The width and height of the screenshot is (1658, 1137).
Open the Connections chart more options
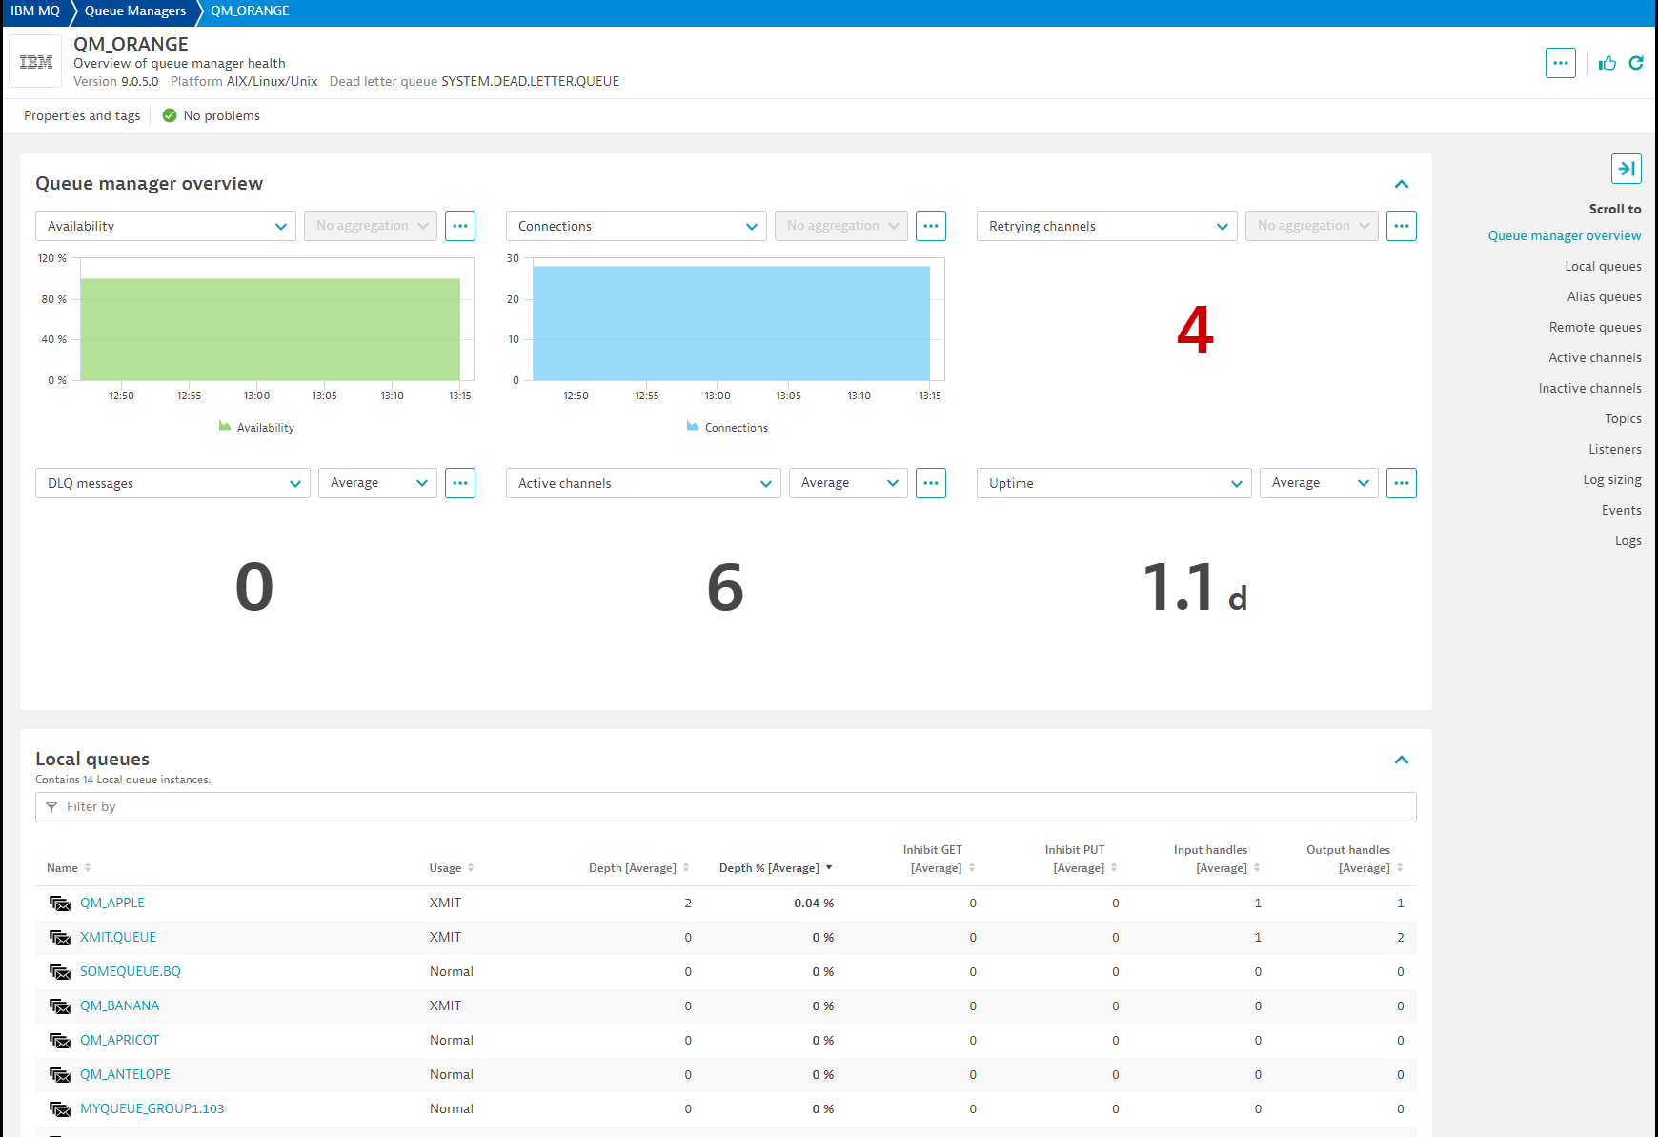click(x=930, y=226)
